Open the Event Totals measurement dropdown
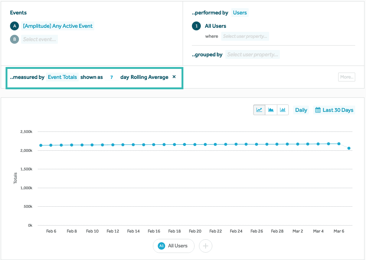 point(62,77)
